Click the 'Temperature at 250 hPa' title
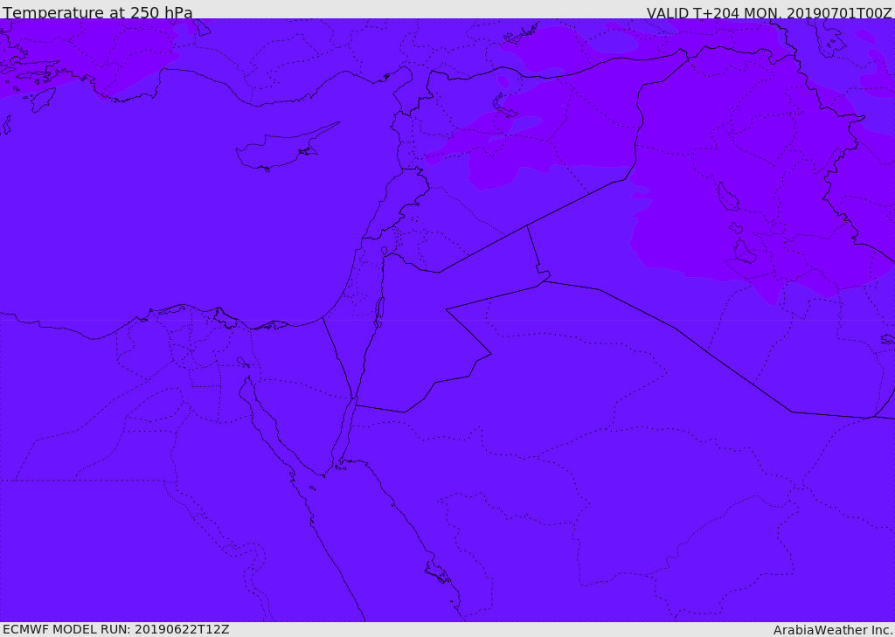The image size is (895, 637). pyautogui.click(x=98, y=12)
